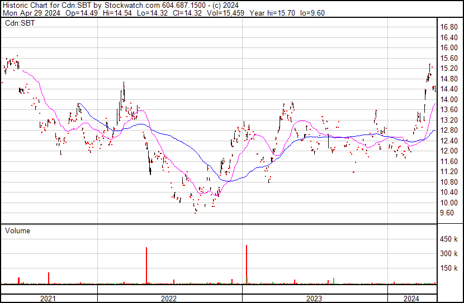Click the green volume bar in late 2023
The image size is (464, 303).
tap(334, 281)
